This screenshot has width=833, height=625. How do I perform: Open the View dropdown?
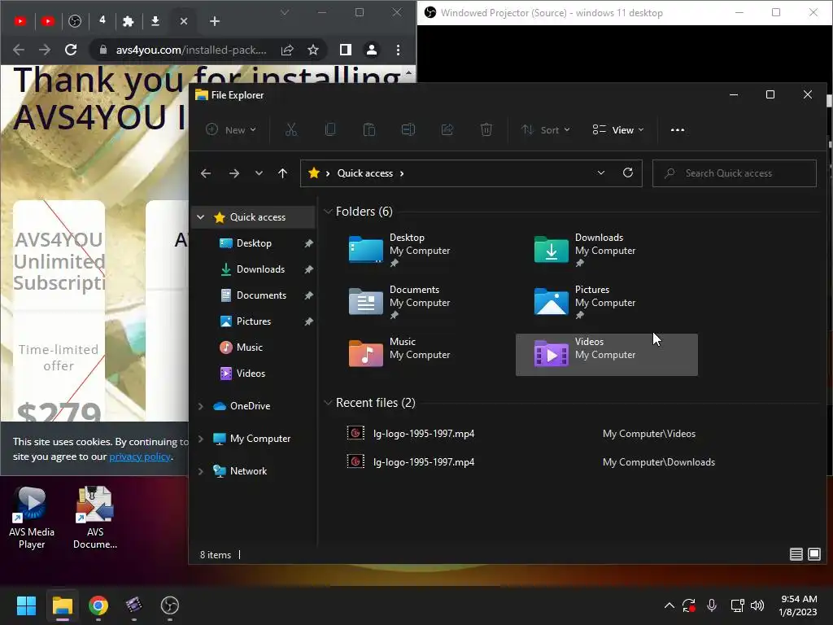[618, 129]
